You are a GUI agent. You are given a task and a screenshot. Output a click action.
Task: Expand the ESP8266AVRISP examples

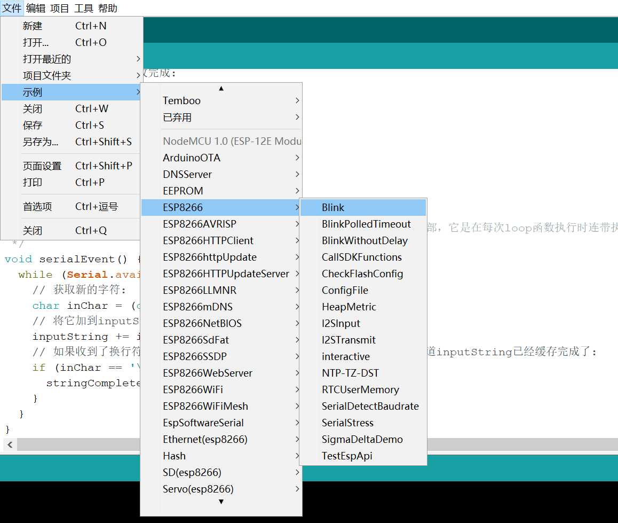click(221, 224)
